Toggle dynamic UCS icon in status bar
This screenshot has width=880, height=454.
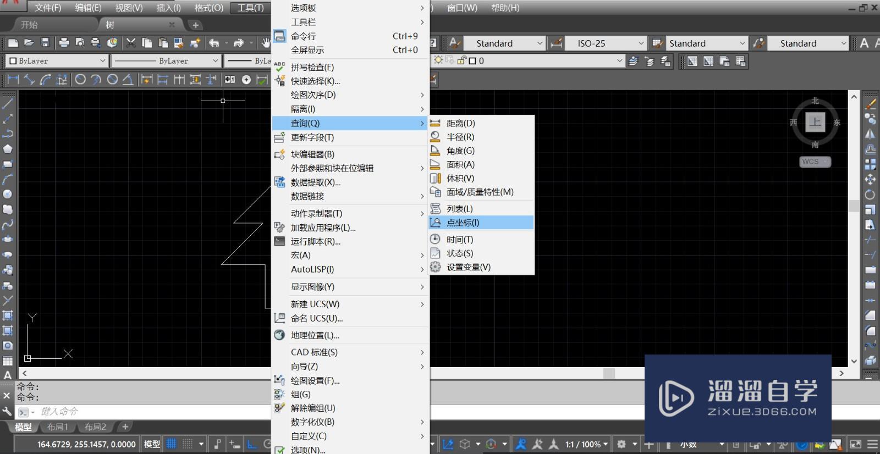(448, 444)
